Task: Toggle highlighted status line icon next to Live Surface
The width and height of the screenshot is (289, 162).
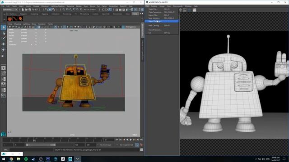Action: pyautogui.click(x=110, y=9)
